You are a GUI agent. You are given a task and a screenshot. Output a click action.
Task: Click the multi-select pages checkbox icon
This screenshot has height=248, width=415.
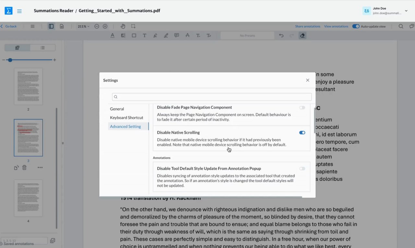53,241
